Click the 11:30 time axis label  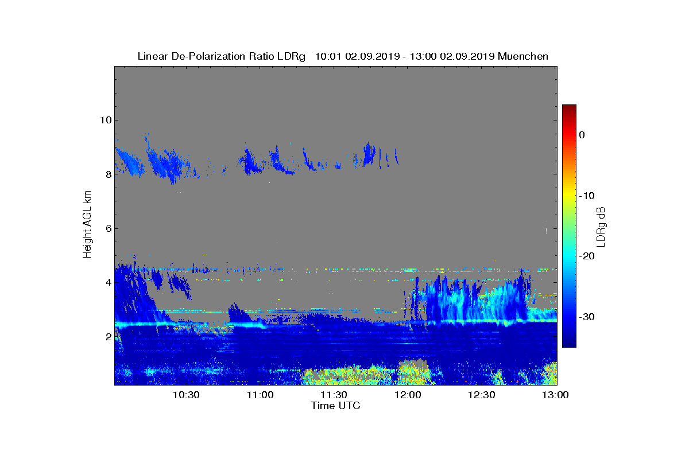point(334,395)
